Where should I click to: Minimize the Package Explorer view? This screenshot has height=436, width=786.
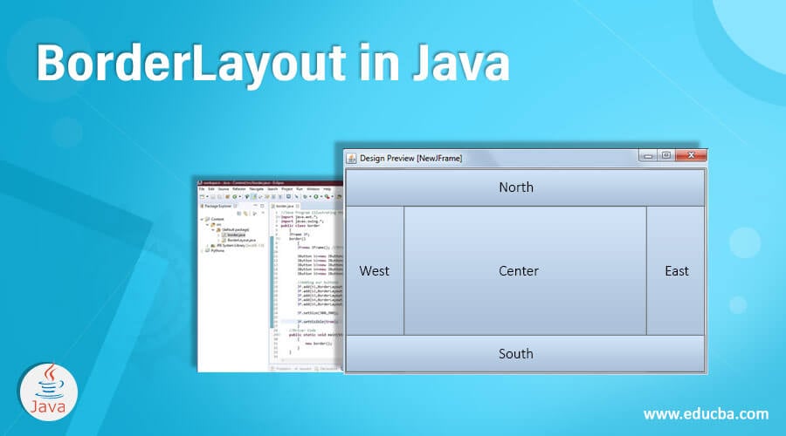pos(256,206)
